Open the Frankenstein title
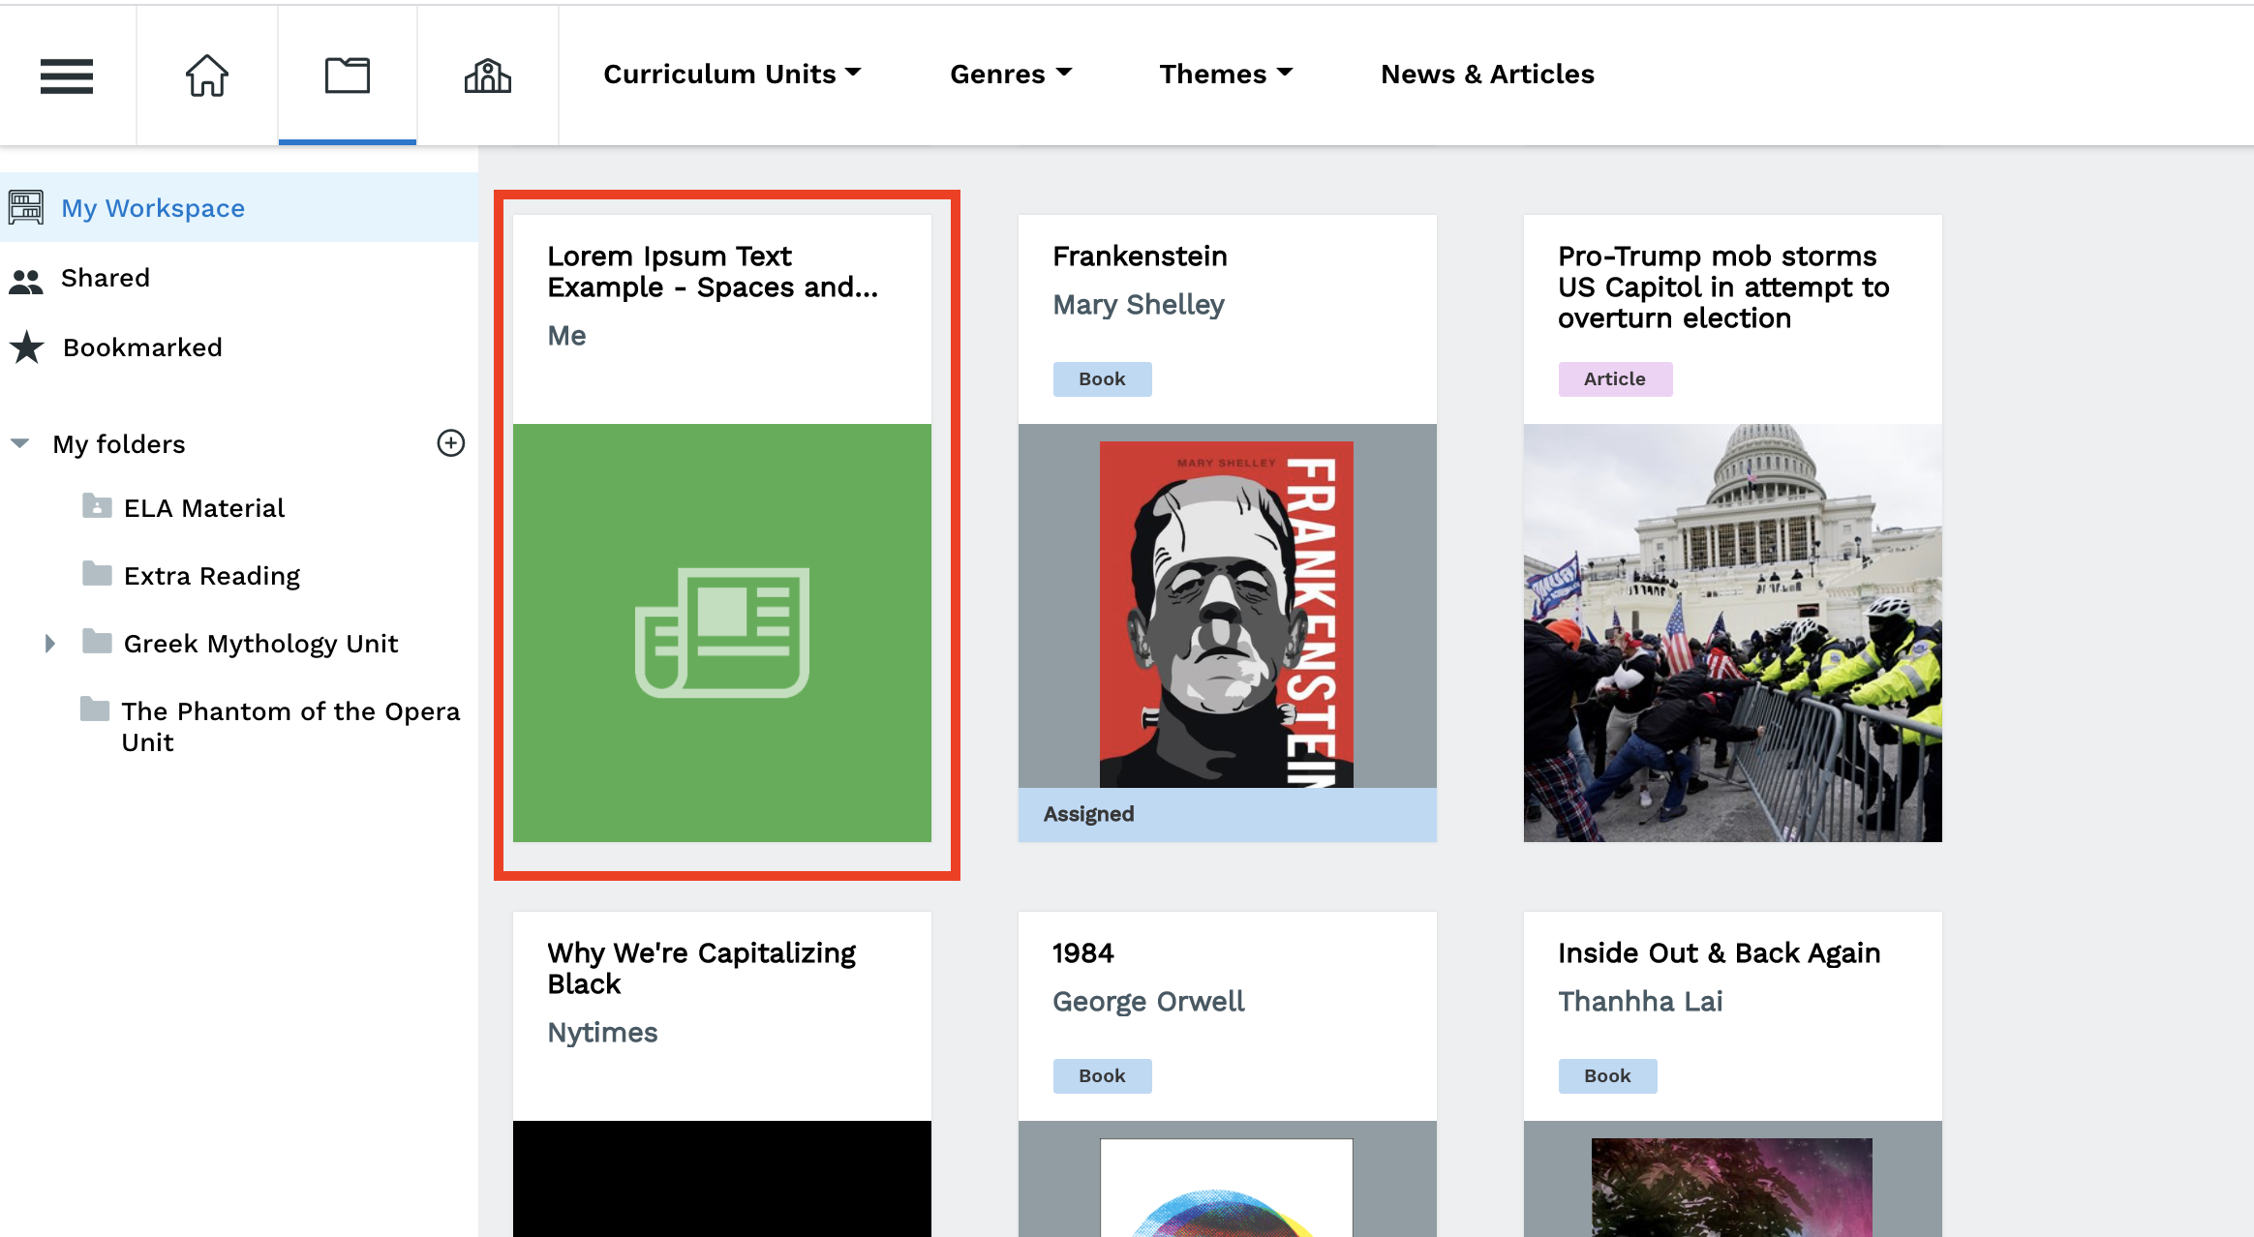The width and height of the screenshot is (2254, 1237). tap(1140, 256)
